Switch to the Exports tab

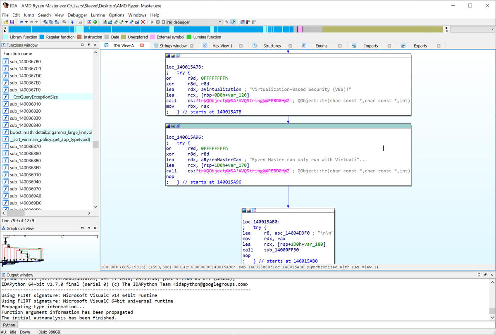coord(420,46)
